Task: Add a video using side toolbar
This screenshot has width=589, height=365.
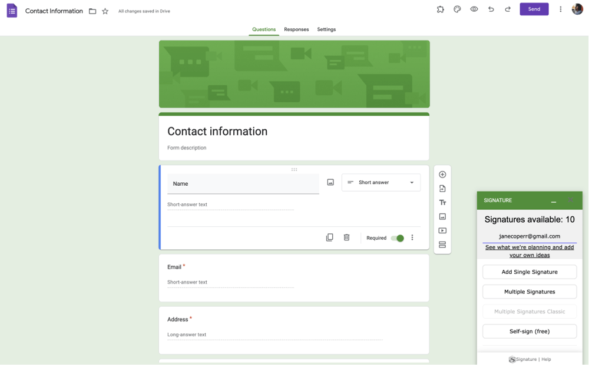Action: [x=442, y=231]
